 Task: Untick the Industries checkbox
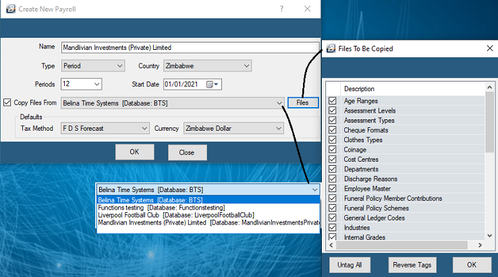pyautogui.click(x=333, y=228)
